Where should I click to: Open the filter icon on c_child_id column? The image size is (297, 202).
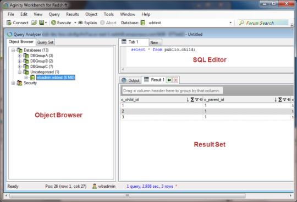click(x=197, y=100)
